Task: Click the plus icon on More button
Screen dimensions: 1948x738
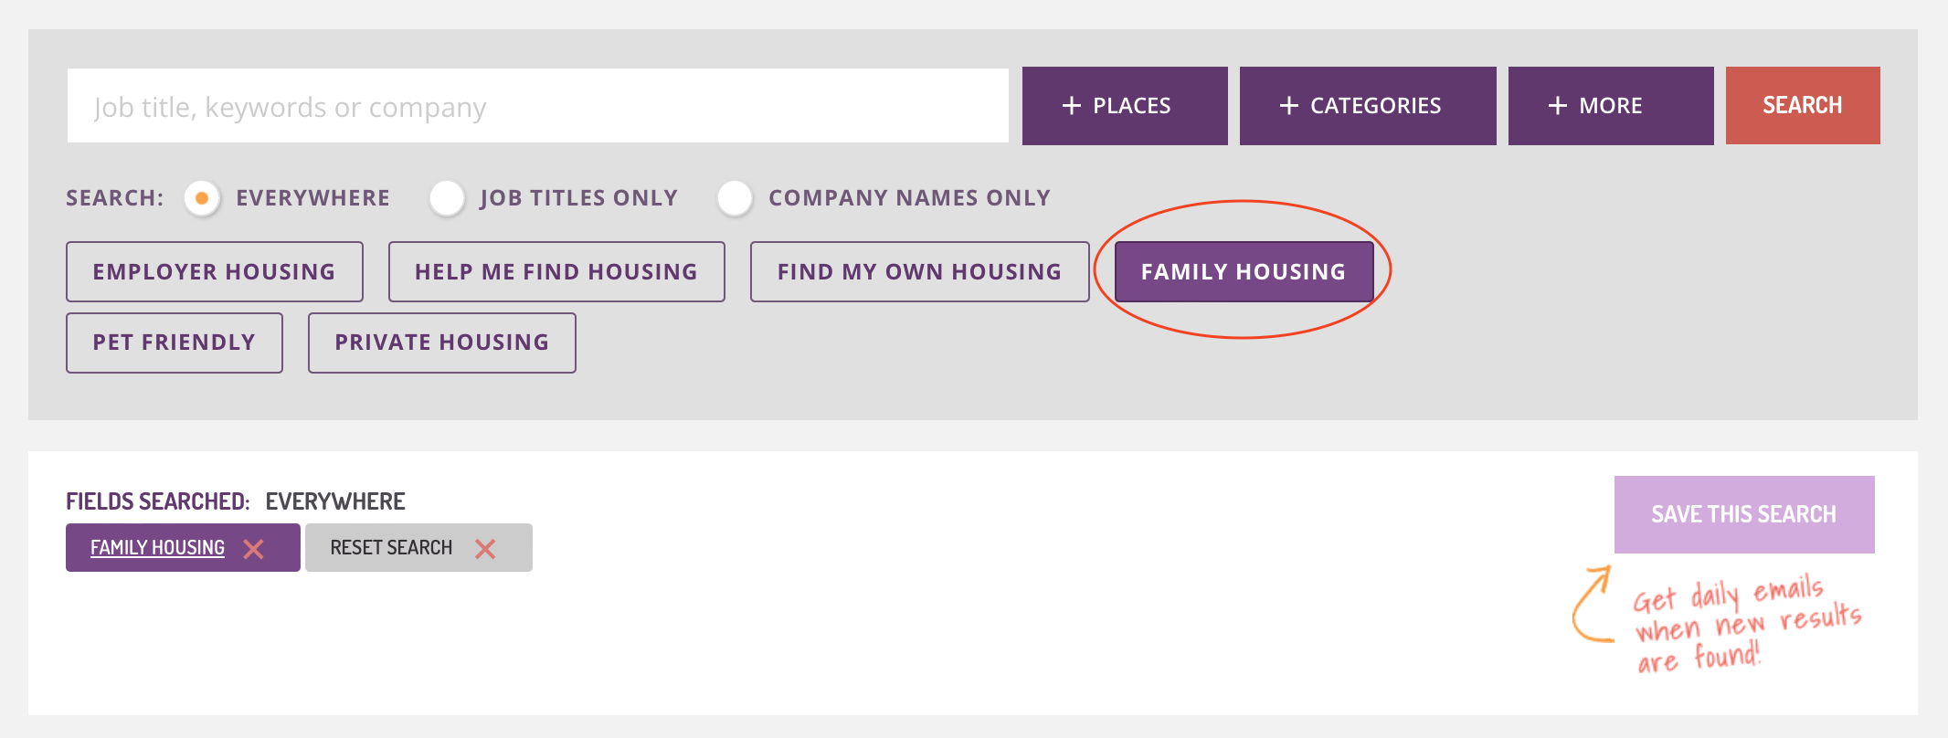Action: [1558, 106]
